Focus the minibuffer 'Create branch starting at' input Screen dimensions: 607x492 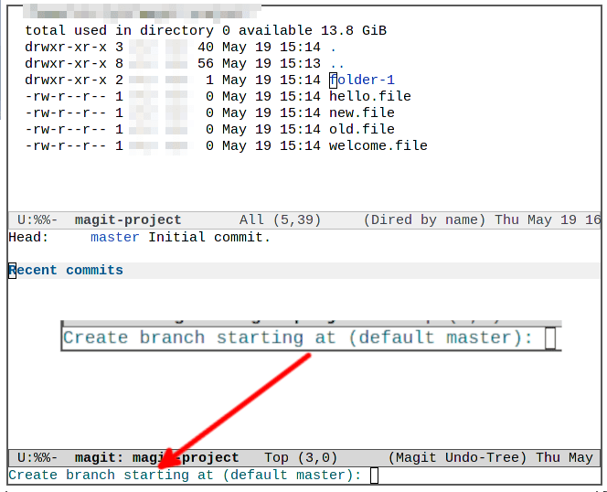pyautogui.click(x=374, y=476)
